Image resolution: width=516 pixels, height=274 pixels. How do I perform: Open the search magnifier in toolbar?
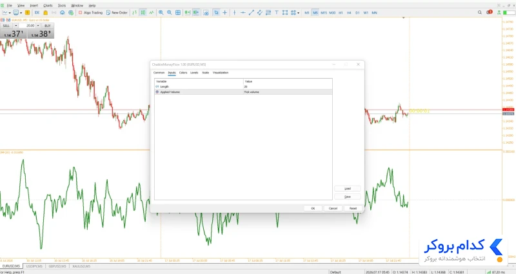pyautogui.click(x=480, y=12)
